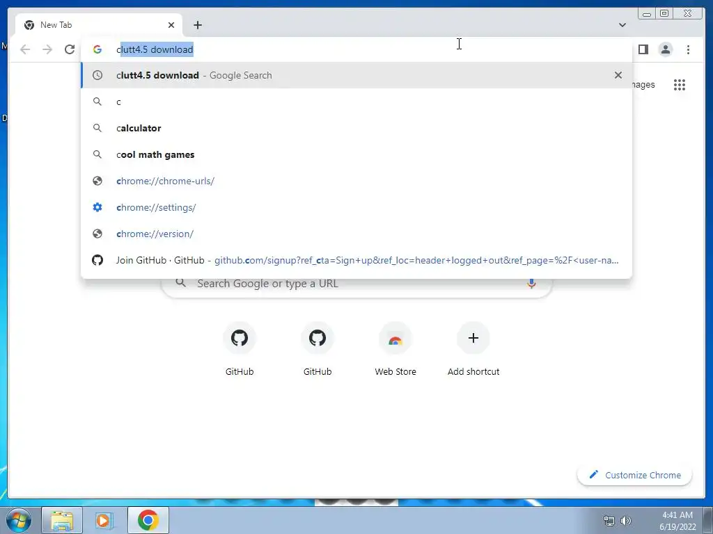Click the clock history icon beside clutt4.5
Image resolution: width=713 pixels, height=534 pixels.
pyautogui.click(x=97, y=75)
